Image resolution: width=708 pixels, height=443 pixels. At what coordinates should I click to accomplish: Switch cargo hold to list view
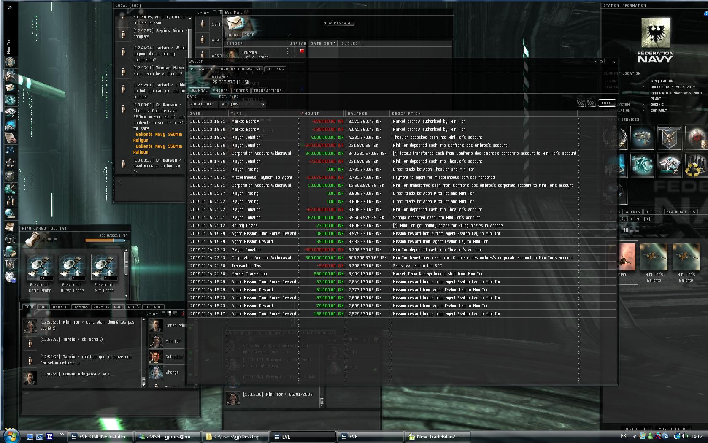point(55,239)
